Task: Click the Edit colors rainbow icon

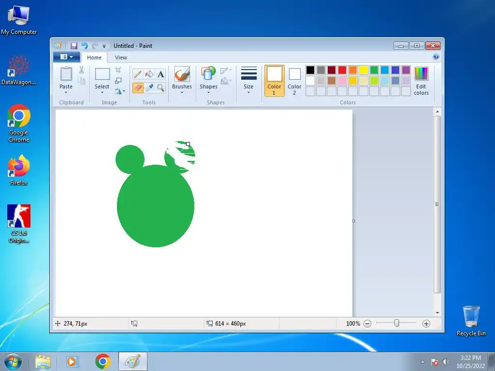Action: coord(421,74)
